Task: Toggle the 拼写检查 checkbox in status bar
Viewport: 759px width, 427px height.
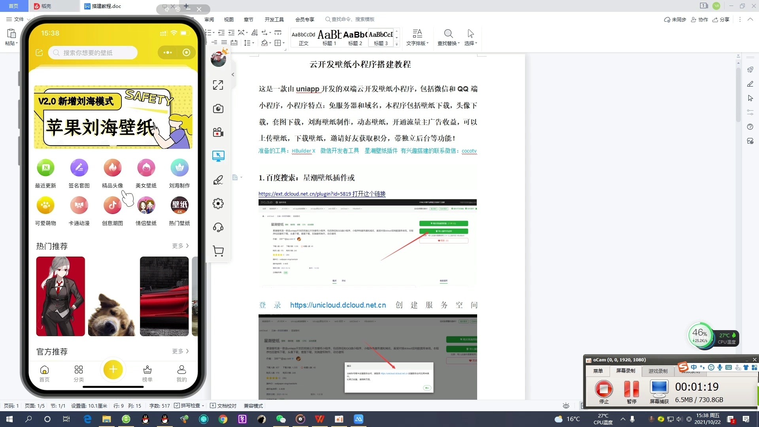Action: (x=177, y=406)
